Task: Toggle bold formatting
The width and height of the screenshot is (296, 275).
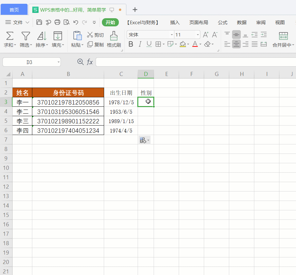Action: click(x=131, y=44)
